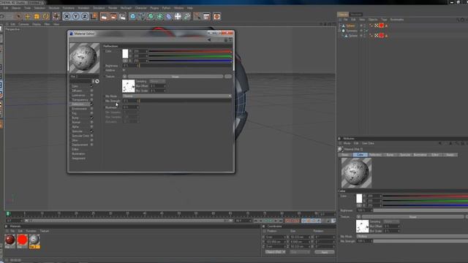The width and height of the screenshot is (468, 263).
Task: Switch to the Structure tab beside Objects
Action: [356, 15]
